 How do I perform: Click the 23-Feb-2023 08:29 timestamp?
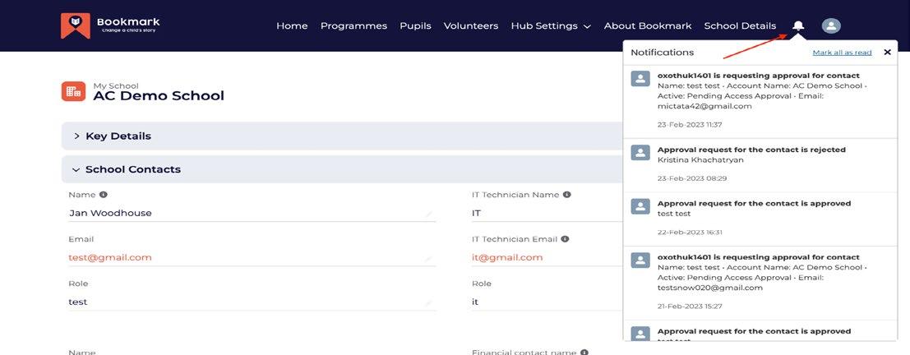pyautogui.click(x=692, y=178)
